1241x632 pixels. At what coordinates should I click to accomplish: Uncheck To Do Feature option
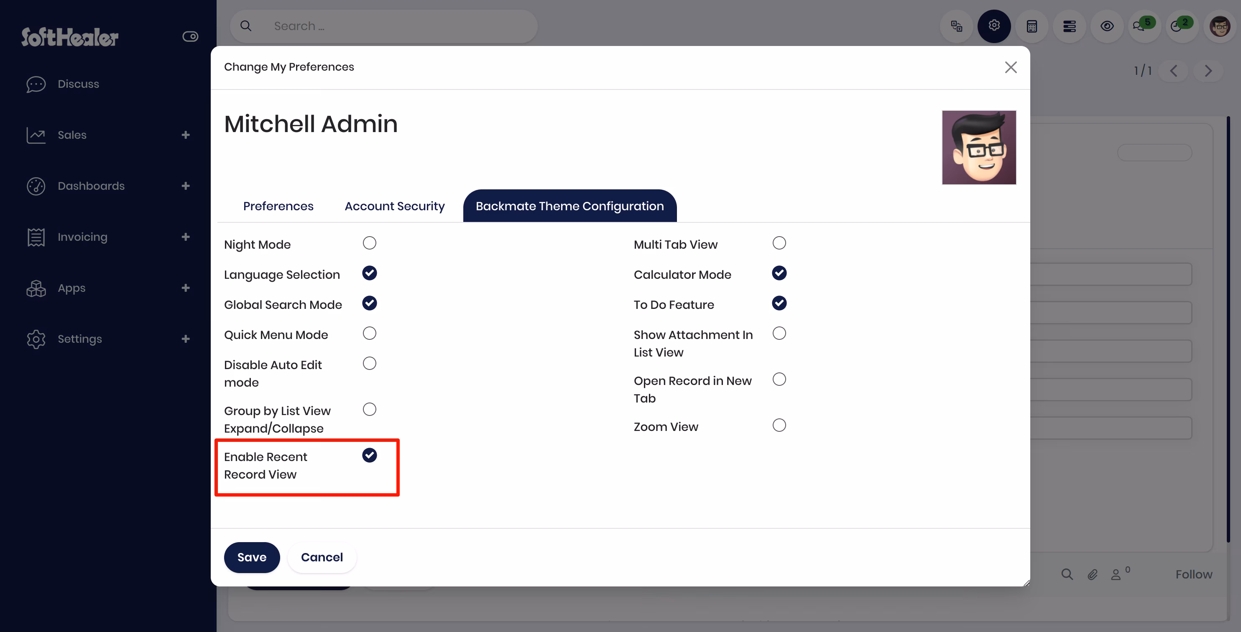click(x=779, y=303)
